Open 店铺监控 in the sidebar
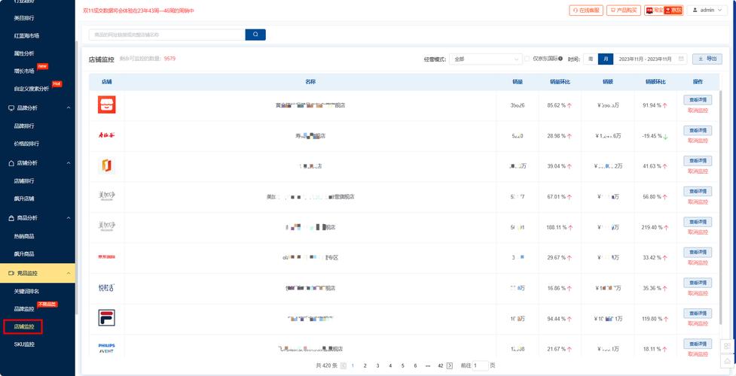The width and height of the screenshot is (736, 376). pyautogui.click(x=24, y=327)
